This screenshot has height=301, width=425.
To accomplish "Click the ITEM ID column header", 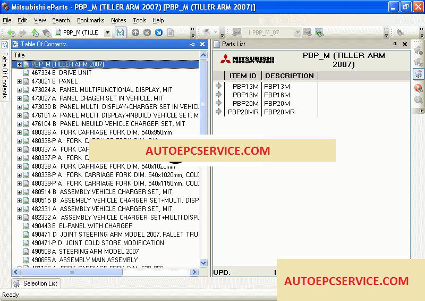I will [x=243, y=76].
